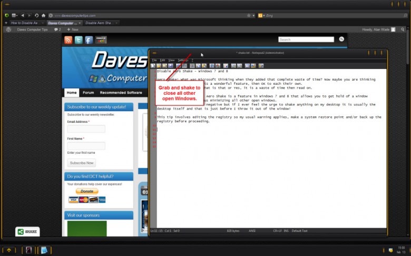
Task: Click the Customize Schemes icon in Notepad2
Action: pyautogui.click(x=253, y=66)
